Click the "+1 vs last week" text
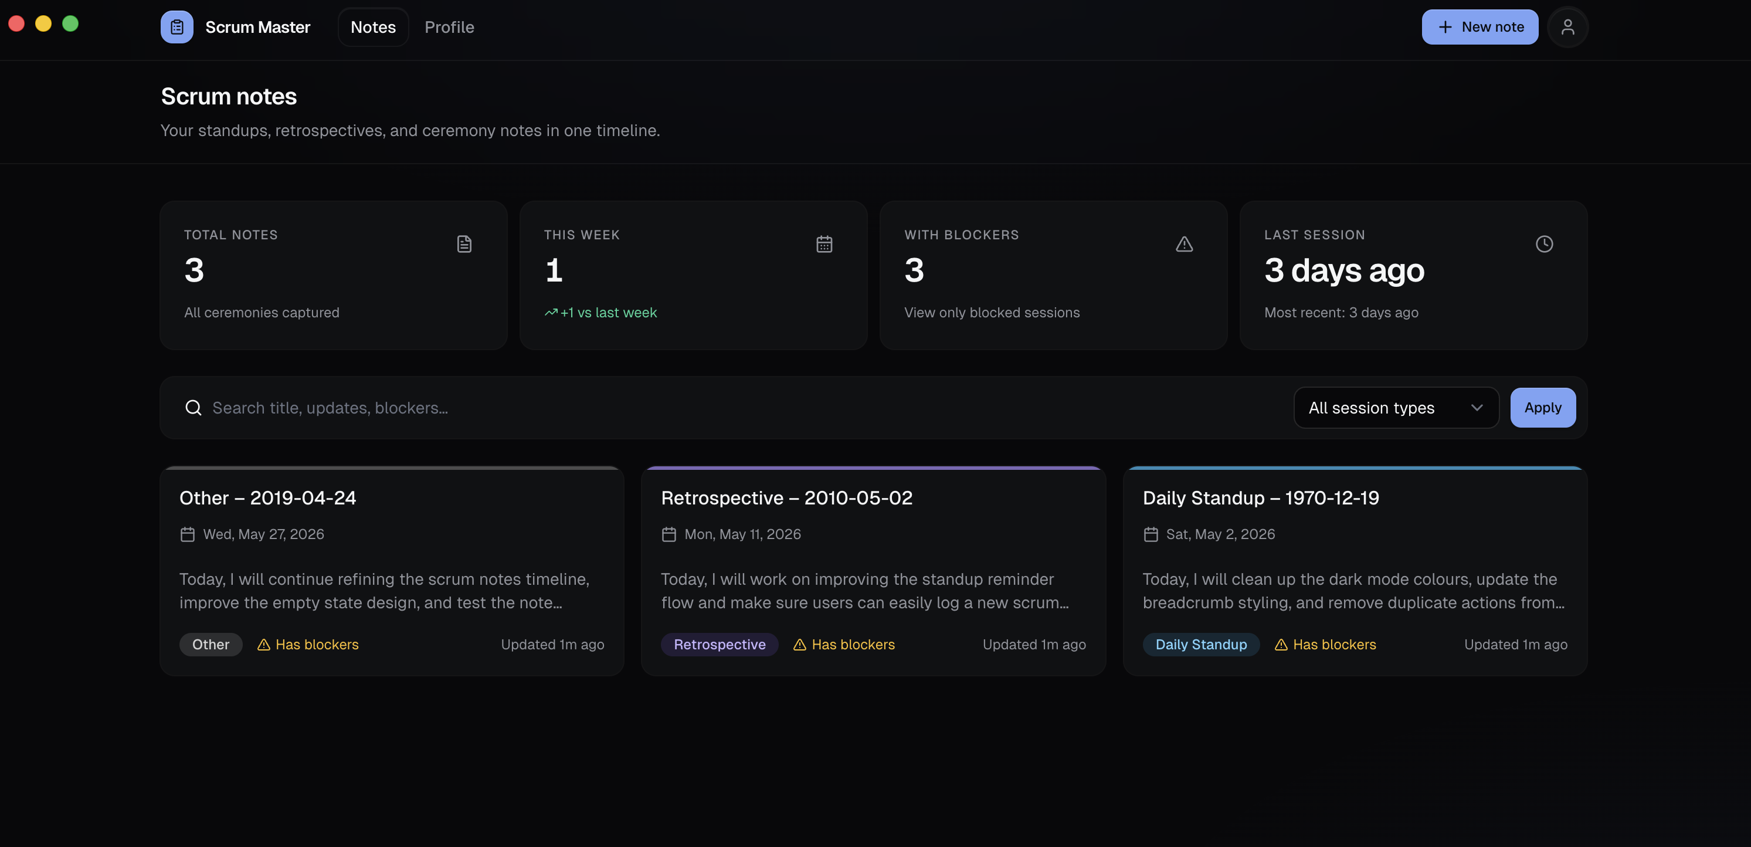 (x=608, y=313)
